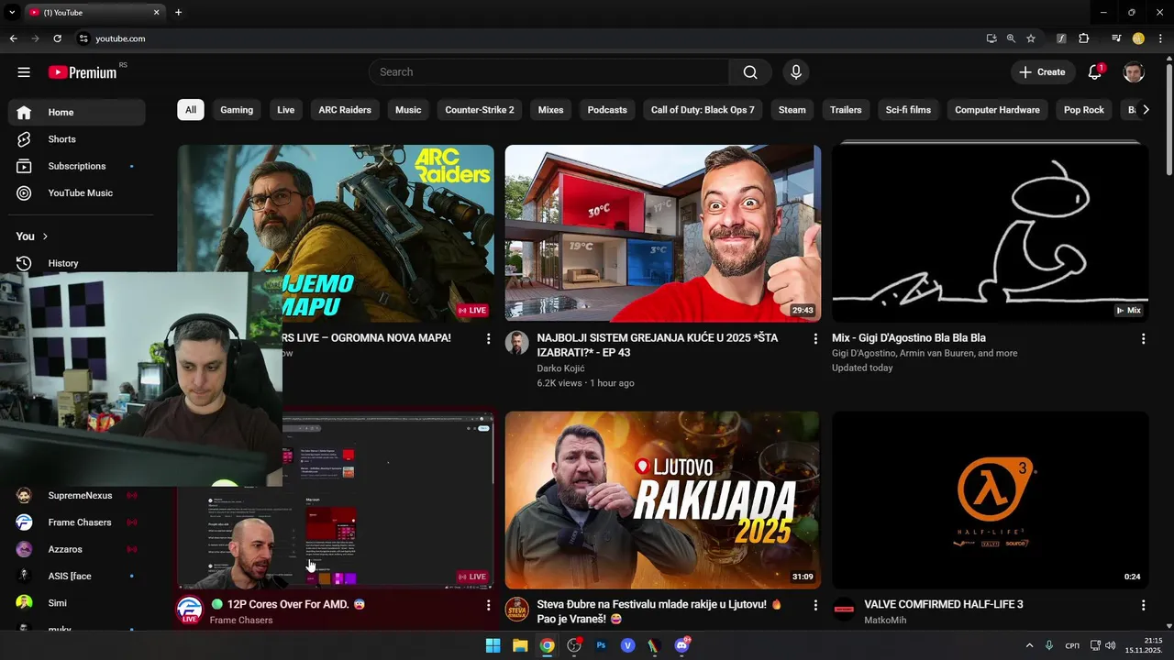
Task: Select the Live filter chip
Action: tap(286, 110)
